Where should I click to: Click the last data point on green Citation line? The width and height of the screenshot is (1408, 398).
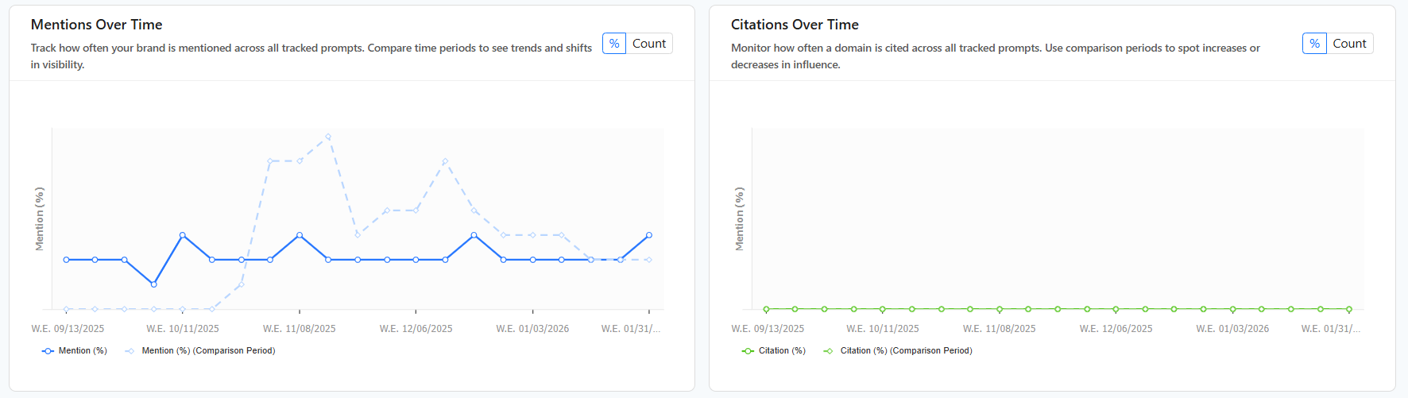[x=1349, y=309]
